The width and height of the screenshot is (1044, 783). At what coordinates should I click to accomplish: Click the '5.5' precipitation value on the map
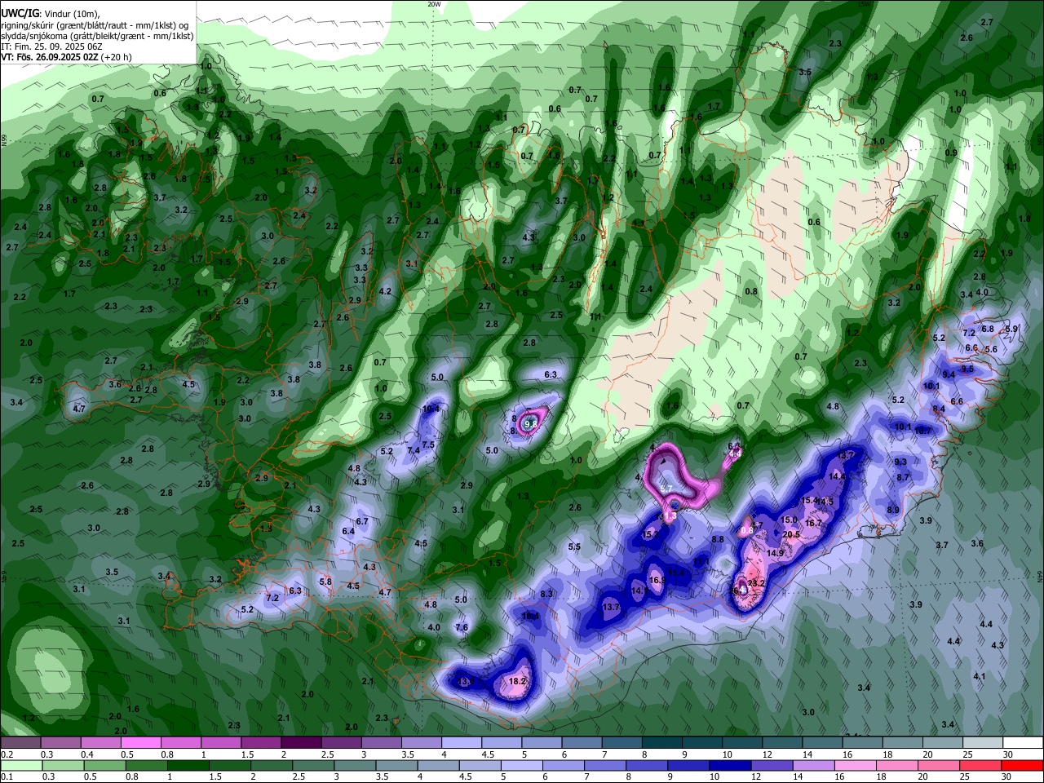pos(574,546)
